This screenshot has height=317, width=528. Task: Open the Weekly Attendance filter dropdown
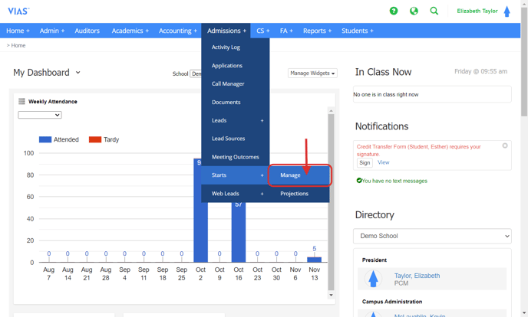(40, 115)
